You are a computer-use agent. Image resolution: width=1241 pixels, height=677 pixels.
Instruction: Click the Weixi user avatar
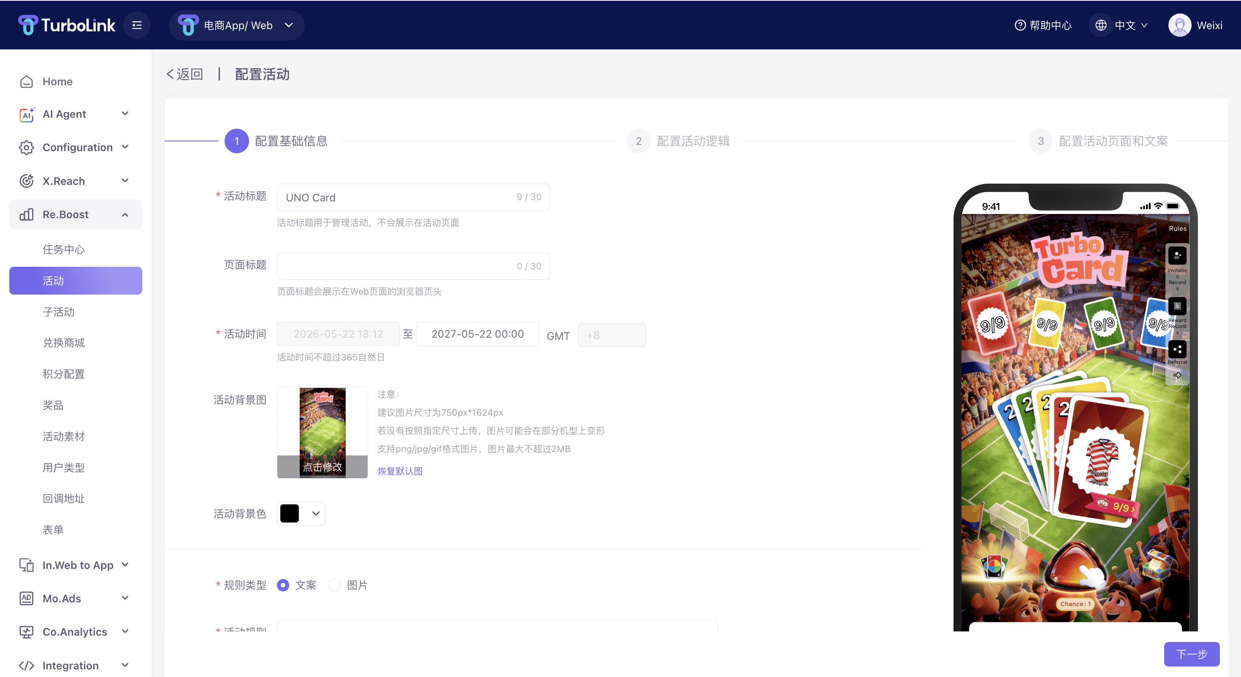pos(1180,25)
